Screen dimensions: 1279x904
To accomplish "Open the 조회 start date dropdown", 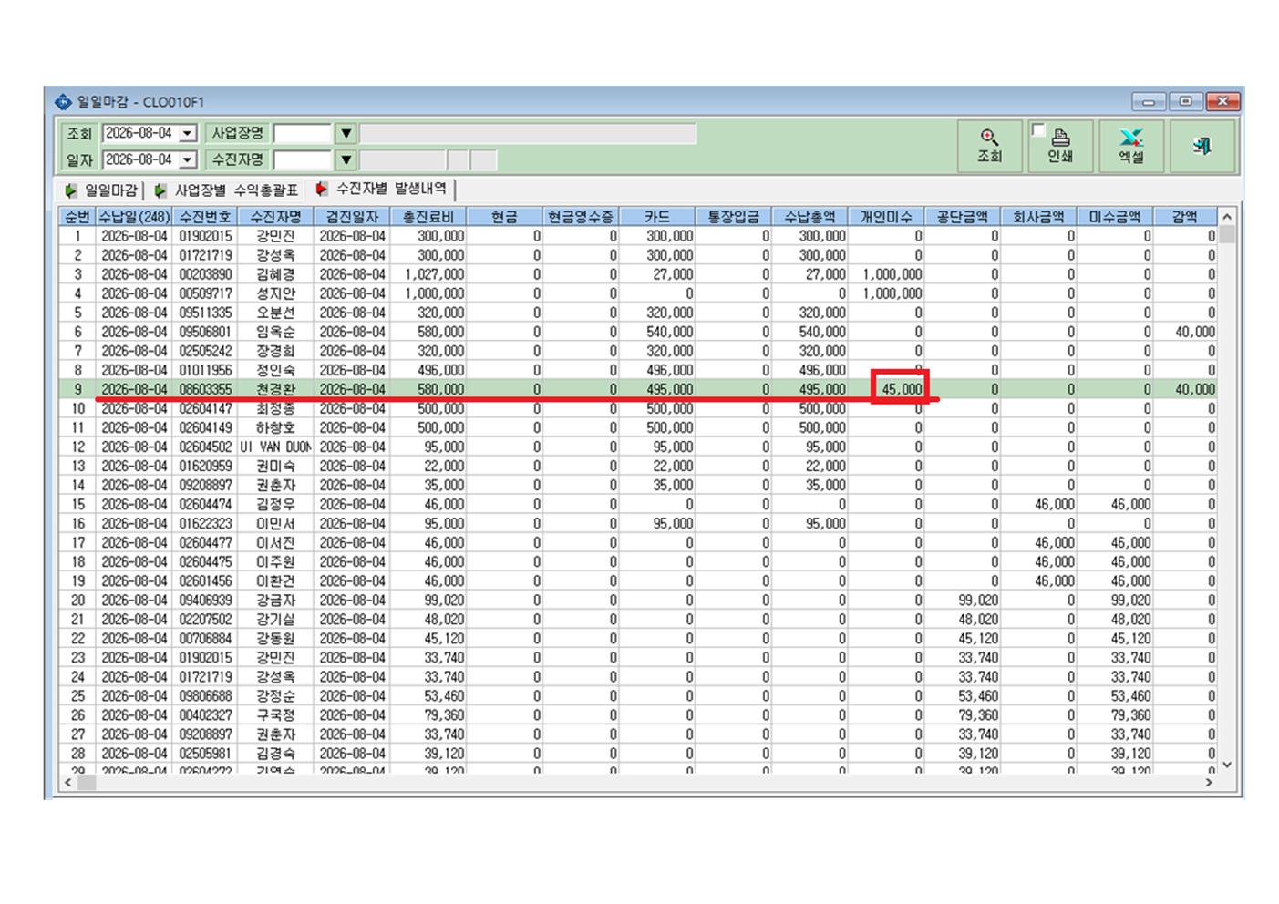I will (188, 134).
